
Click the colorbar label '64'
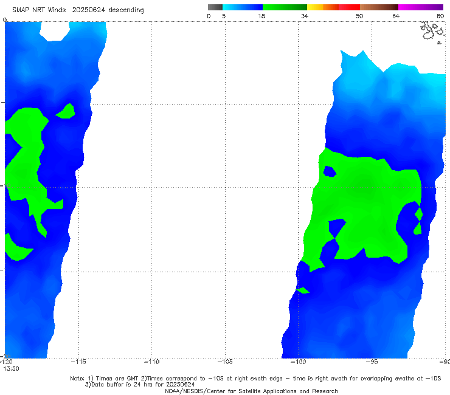coord(396,16)
